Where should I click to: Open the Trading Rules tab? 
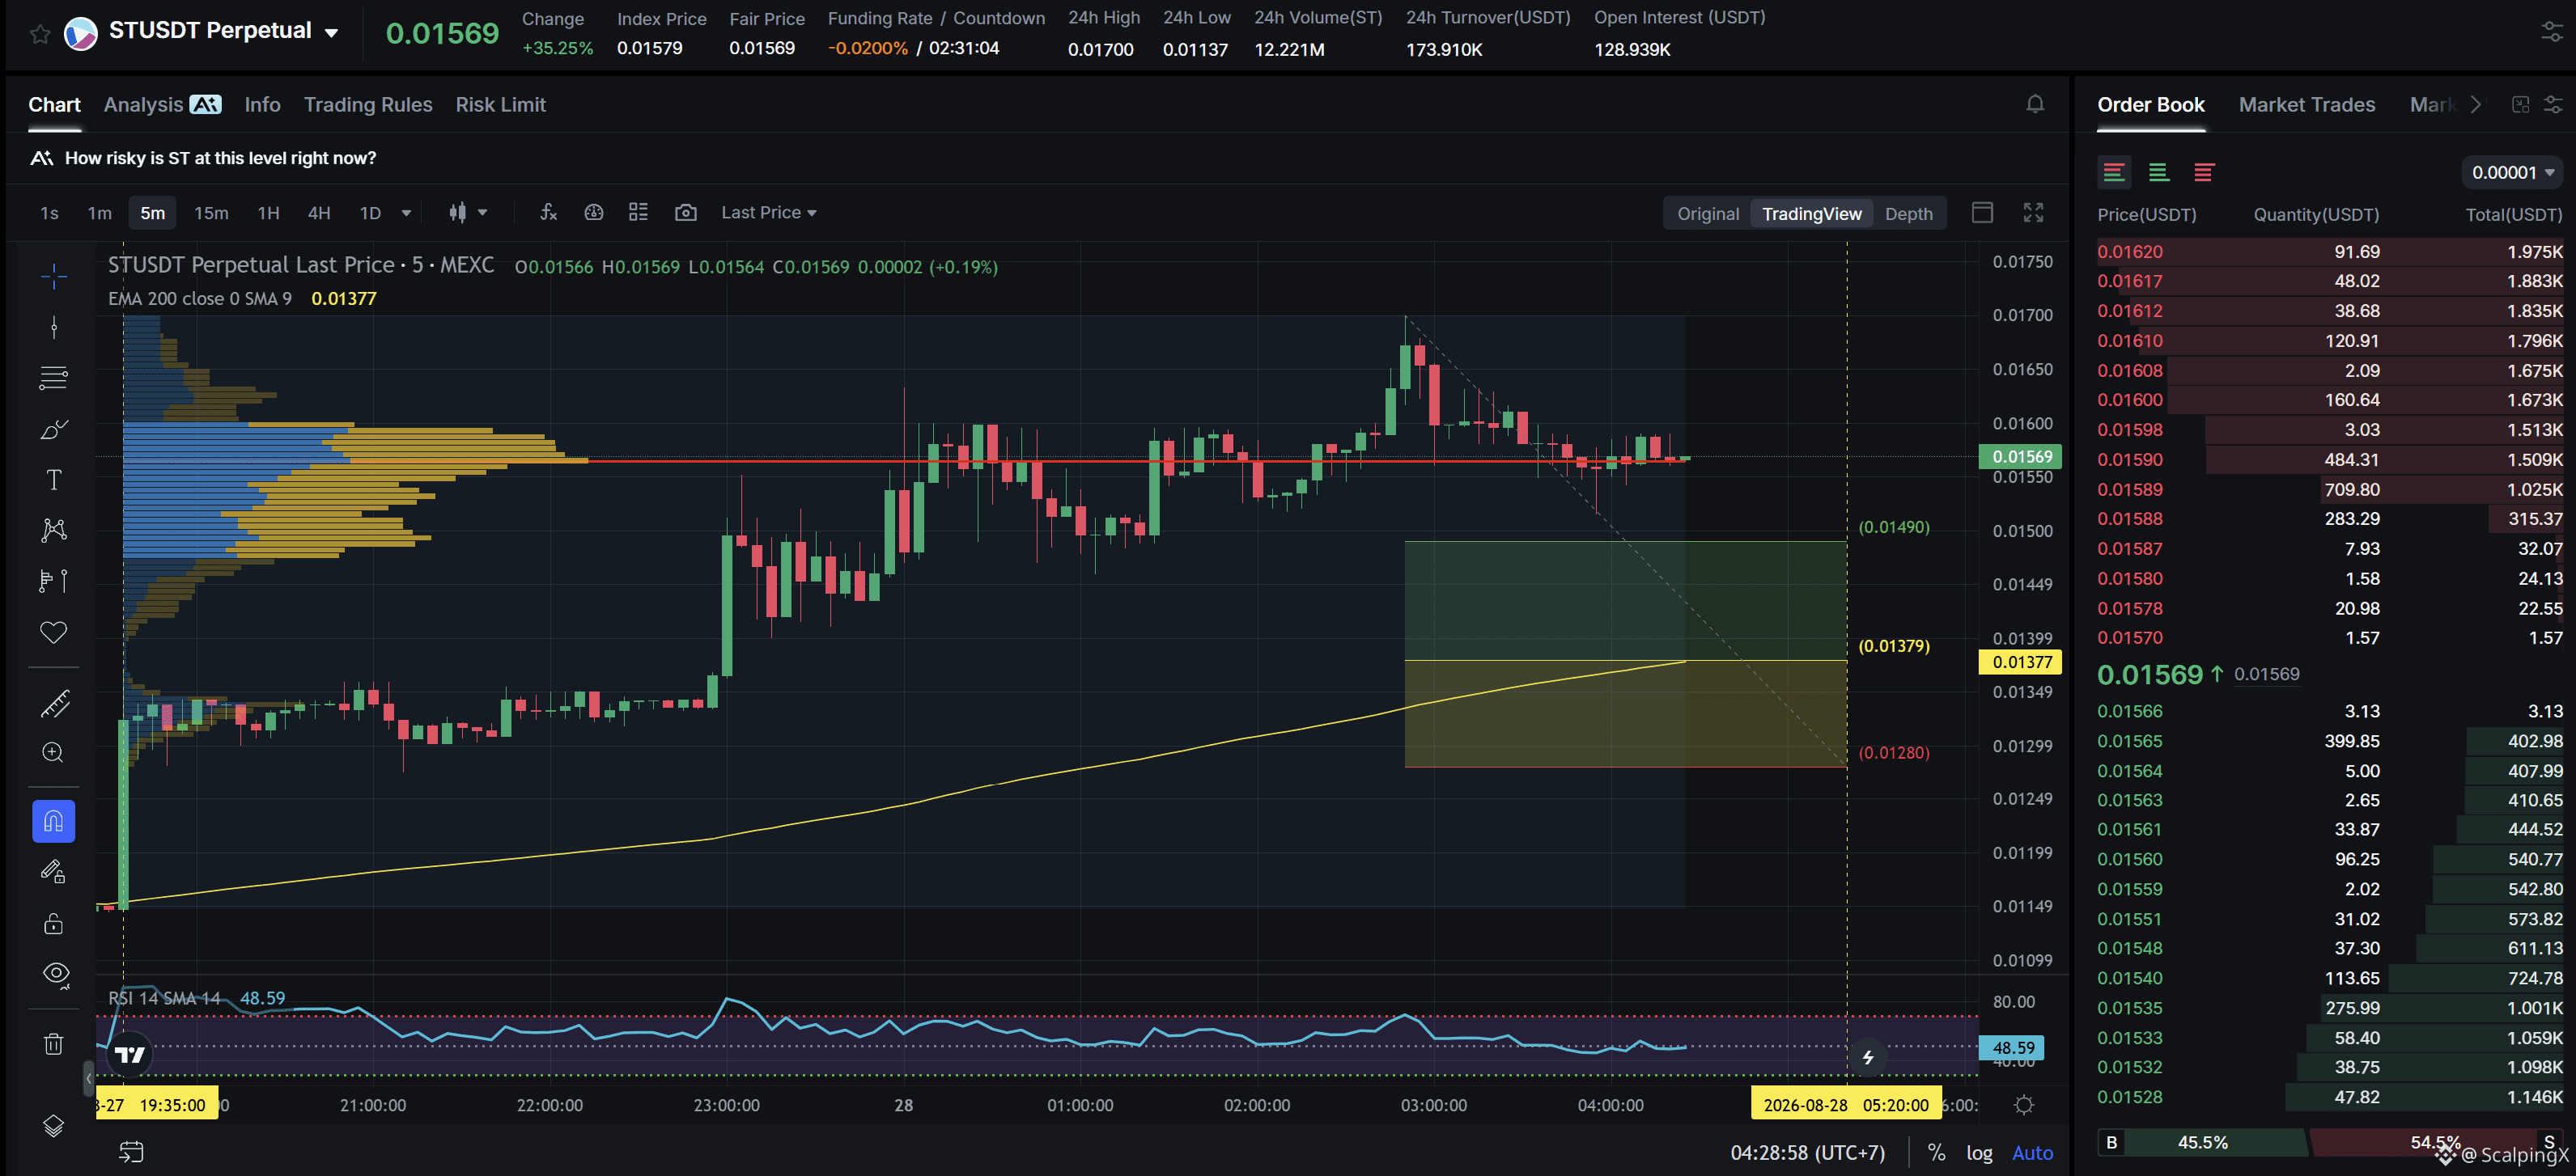pos(368,105)
